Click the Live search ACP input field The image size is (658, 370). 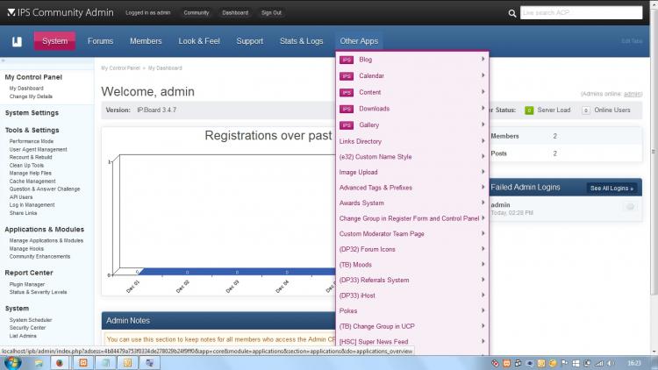583,14
